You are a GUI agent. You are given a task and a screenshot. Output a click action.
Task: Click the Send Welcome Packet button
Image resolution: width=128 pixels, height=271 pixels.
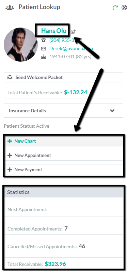tap(64, 77)
